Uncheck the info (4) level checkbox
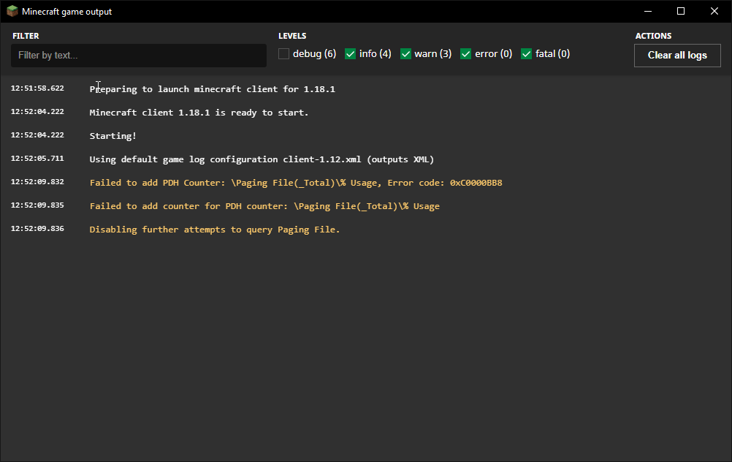Image resolution: width=732 pixels, height=462 pixels. pos(351,54)
